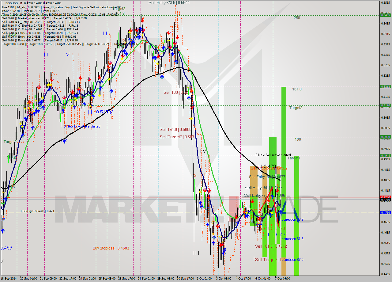Click the 0.4495 price axis value
Screen dimensions: 392x282
[385, 274]
